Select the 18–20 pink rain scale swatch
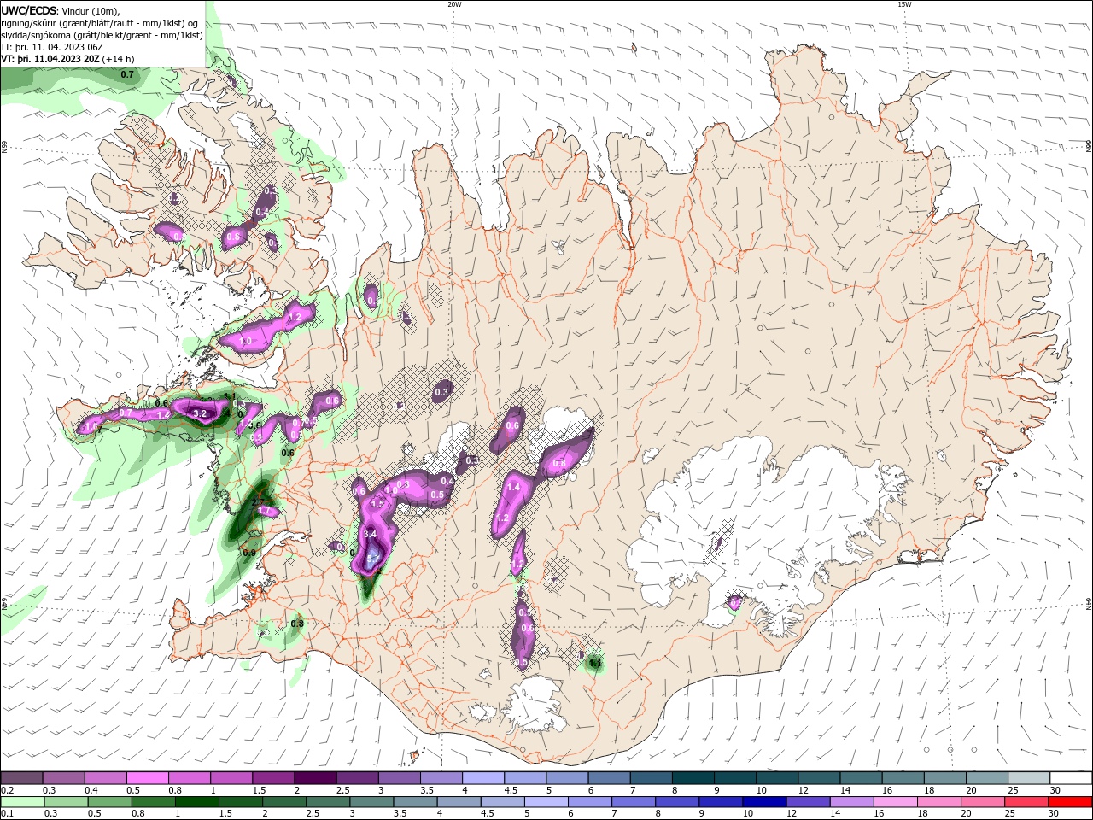This screenshot has height=820, width=1093. point(938,802)
